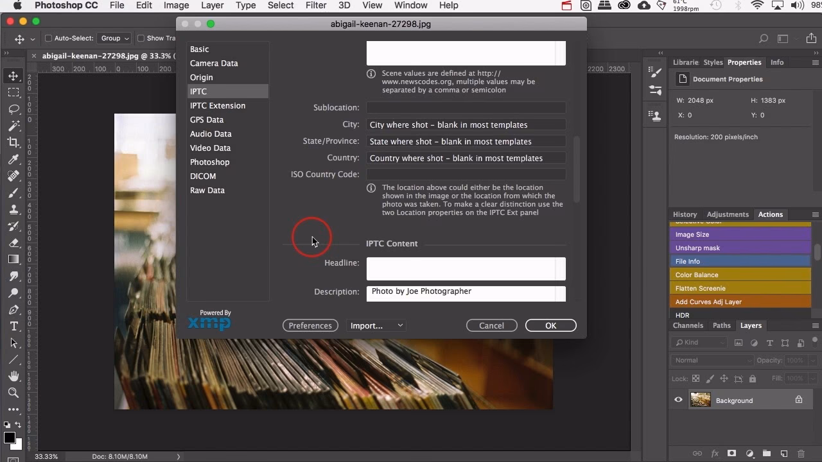The image size is (822, 462).
Task: Open the layer blend mode Normal dropdown
Action: tap(712, 360)
